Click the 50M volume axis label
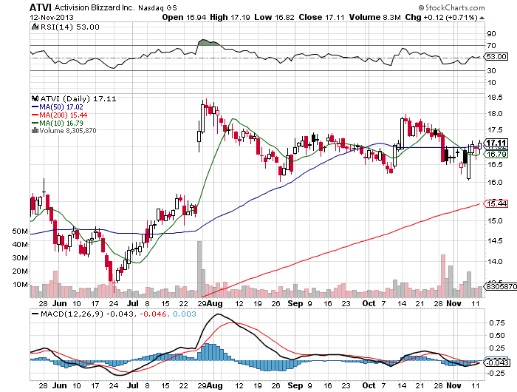The image size is (517, 392). (x=20, y=232)
